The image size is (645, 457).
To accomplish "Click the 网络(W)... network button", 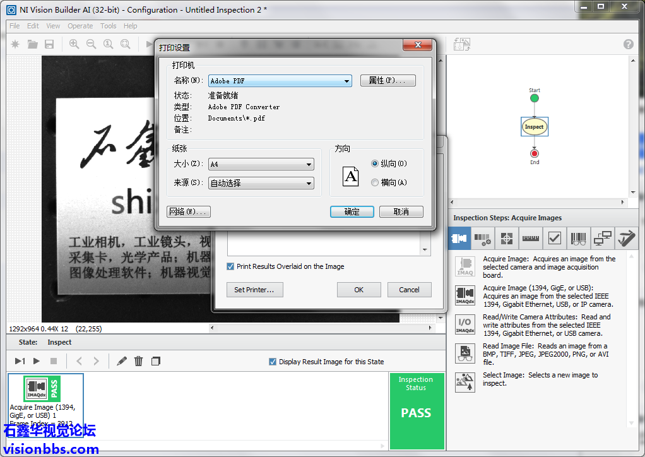I will [188, 211].
